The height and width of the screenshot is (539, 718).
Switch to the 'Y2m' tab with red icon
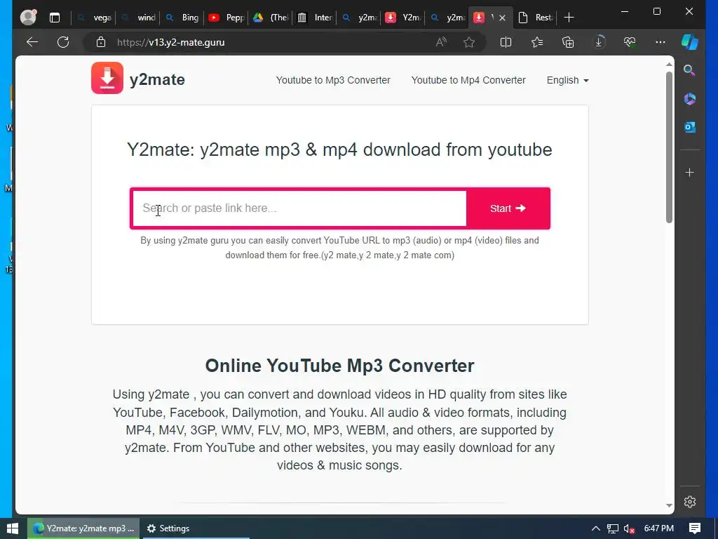point(403,18)
